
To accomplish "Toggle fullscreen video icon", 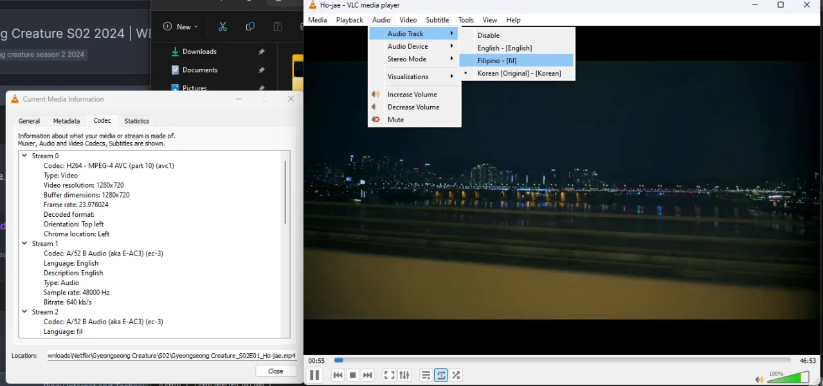I will (389, 375).
